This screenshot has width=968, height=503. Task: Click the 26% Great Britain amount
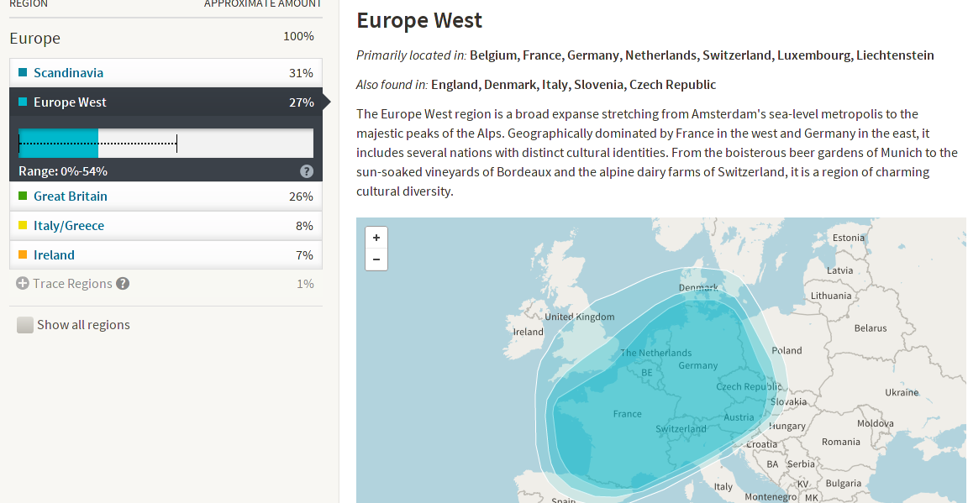click(302, 196)
